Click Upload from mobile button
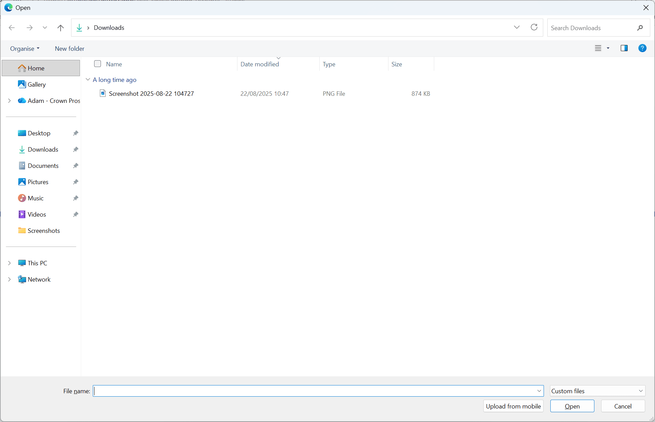This screenshot has width=655, height=422. 513,406
